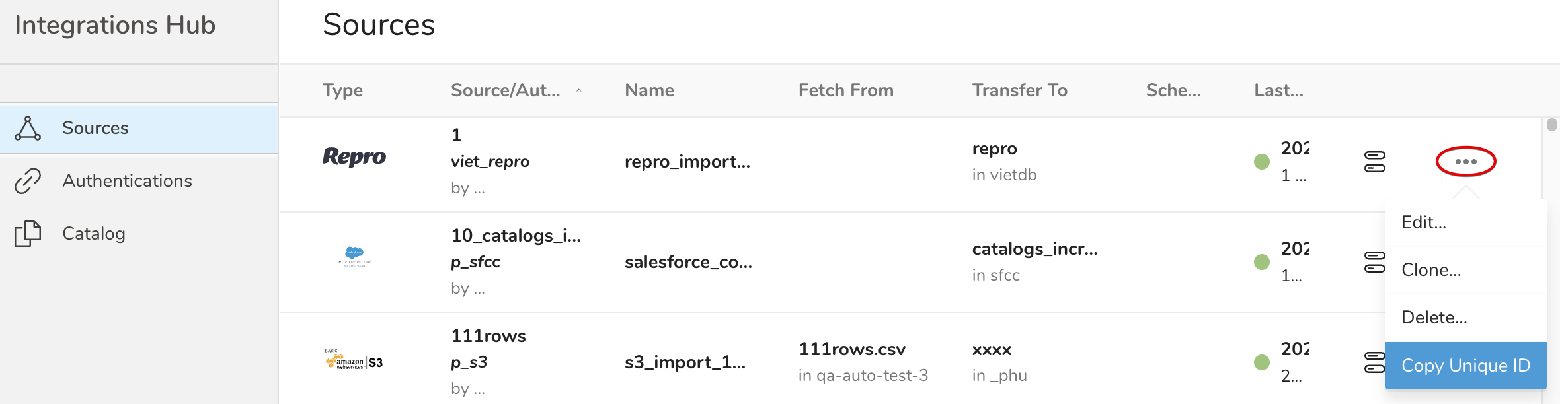Click the Salesforce Commerce Cloud logo

pyautogui.click(x=355, y=256)
